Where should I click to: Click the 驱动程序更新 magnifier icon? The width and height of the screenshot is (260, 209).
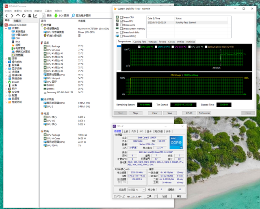[73, 15]
